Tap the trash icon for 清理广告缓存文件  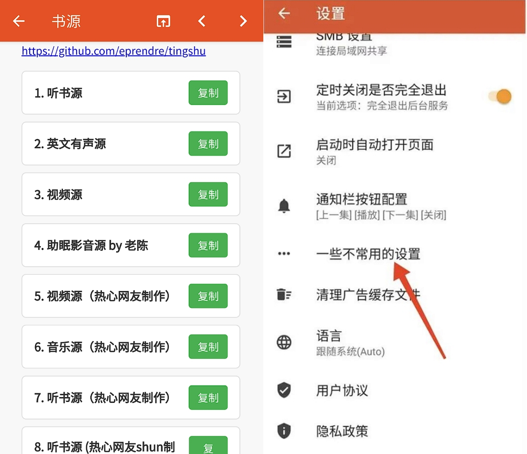point(285,295)
